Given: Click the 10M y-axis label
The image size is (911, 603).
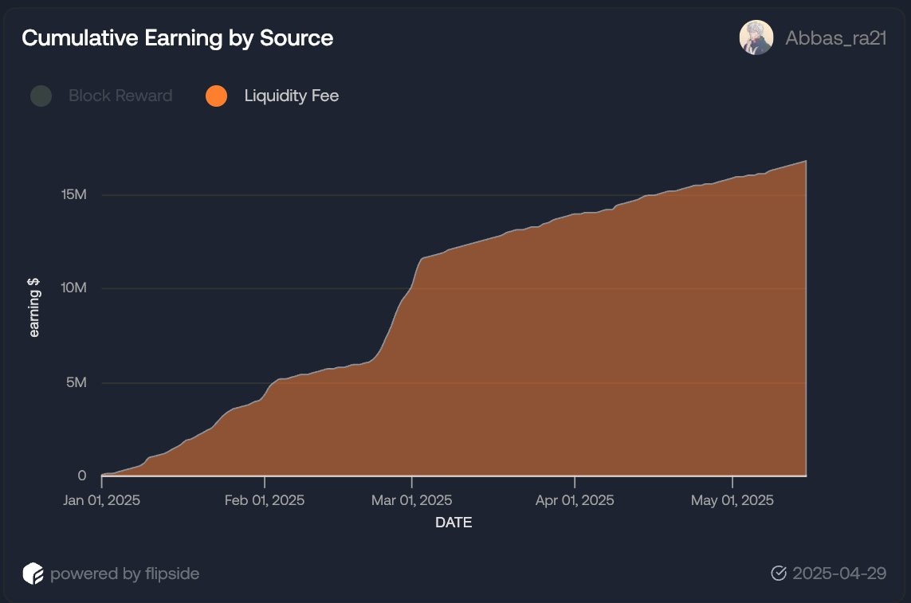Looking at the screenshot, I should 74,288.
